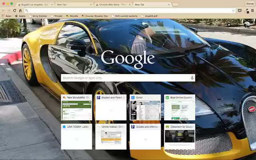Focus the address bar
Image resolution: width=256 pixels, height=160 pixels.
pyautogui.click(x=130, y=11)
